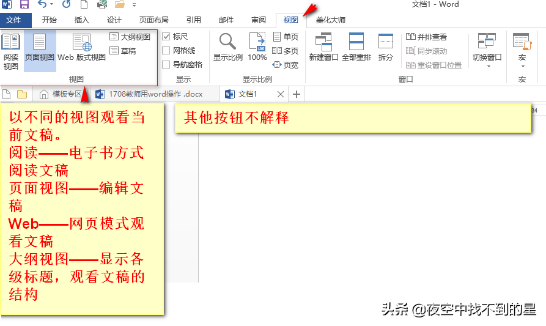Click 同步滚动 synchronous scrolling
The width and height of the screenshot is (546, 326).
(x=426, y=51)
